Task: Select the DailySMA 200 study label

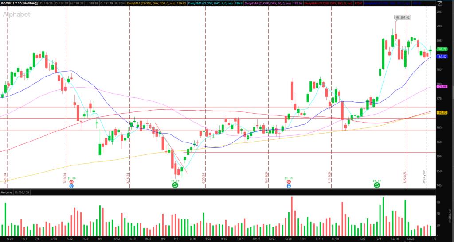Action: tap(152, 4)
